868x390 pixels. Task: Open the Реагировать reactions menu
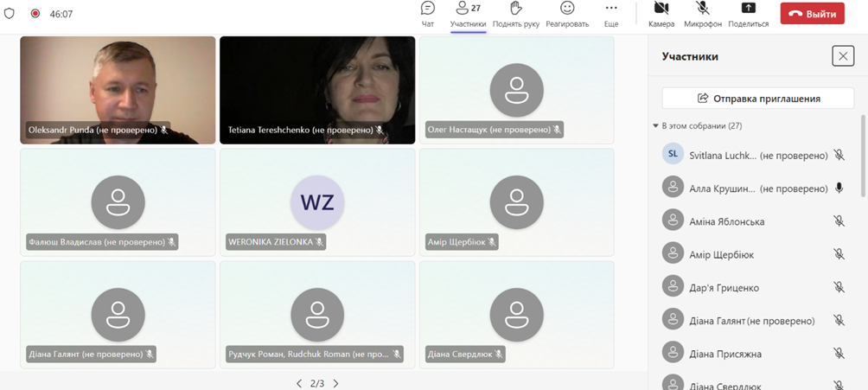click(x=567, y=15)
